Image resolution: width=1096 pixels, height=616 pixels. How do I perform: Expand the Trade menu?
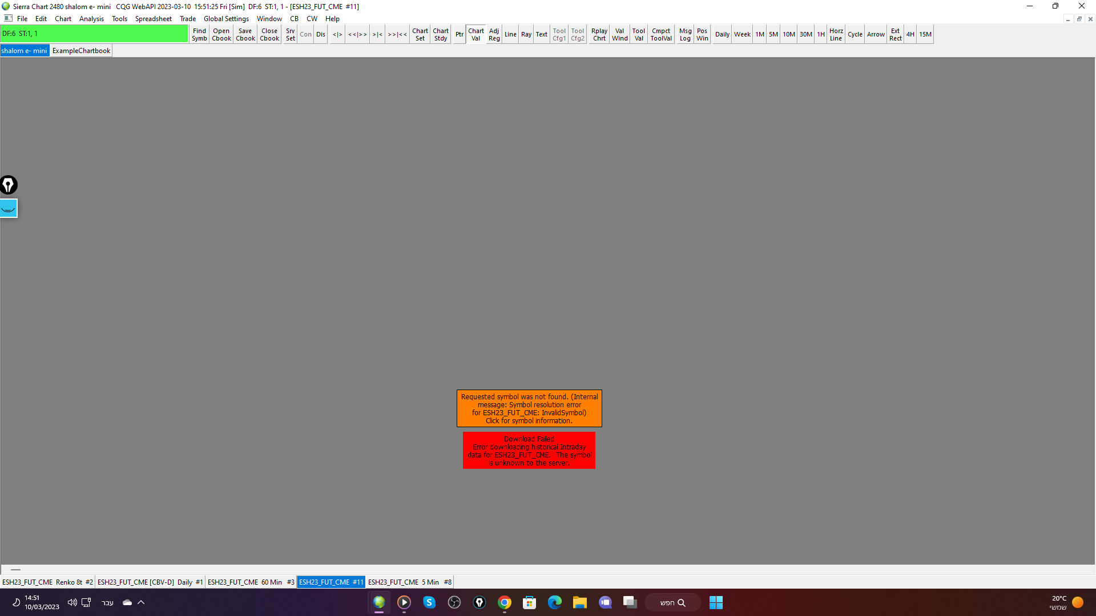188,19
